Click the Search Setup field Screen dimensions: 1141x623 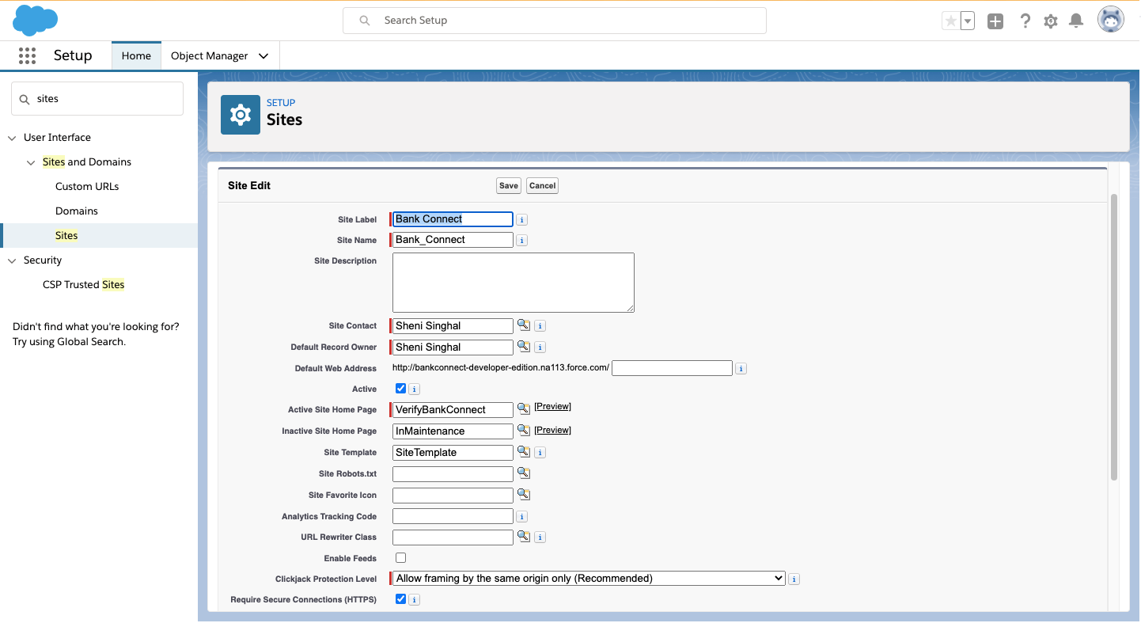pyautogui.click(x=555, y=21)
